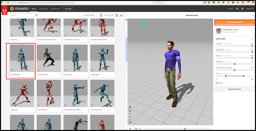Adjust the Breathing slider handle
256x131 pixels.
coord(252,52)
